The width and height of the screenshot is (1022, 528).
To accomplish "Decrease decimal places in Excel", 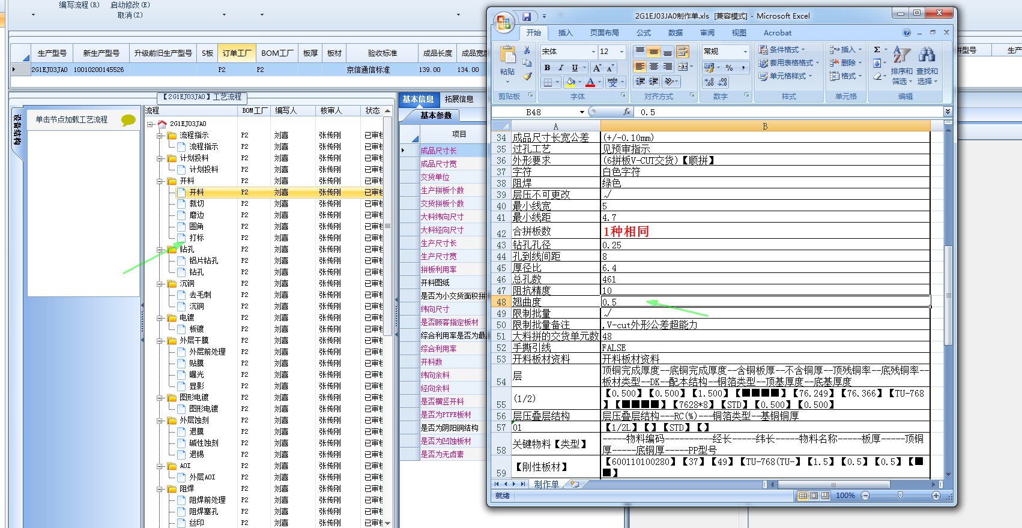I will [723, 82].
